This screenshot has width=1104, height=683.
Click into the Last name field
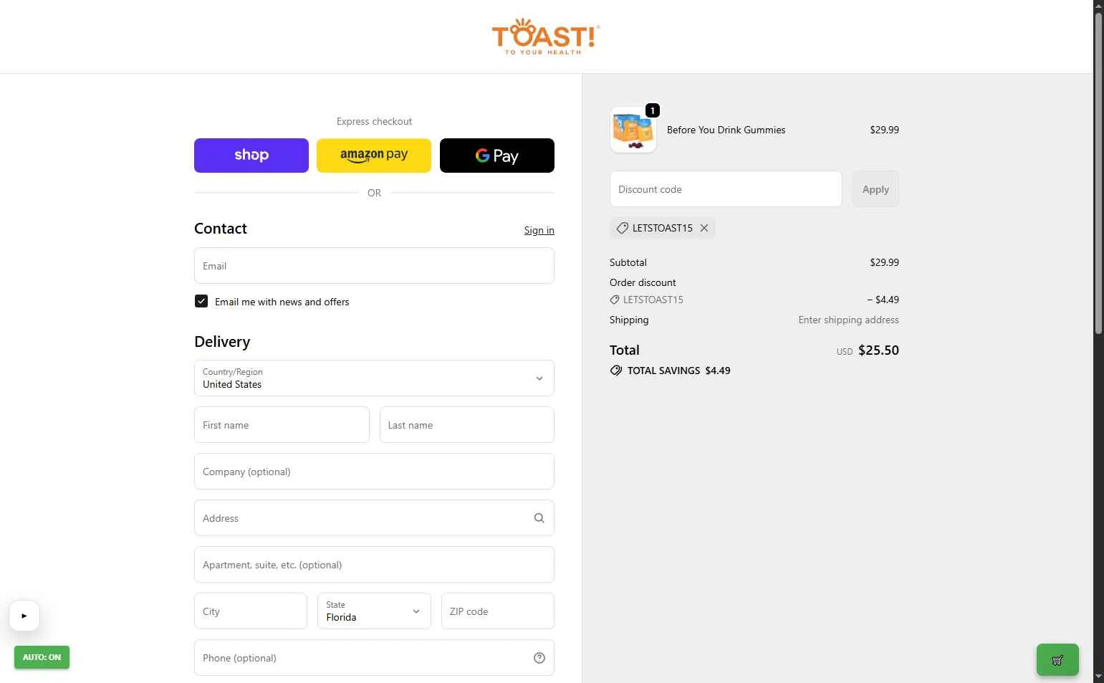point(467,425)
